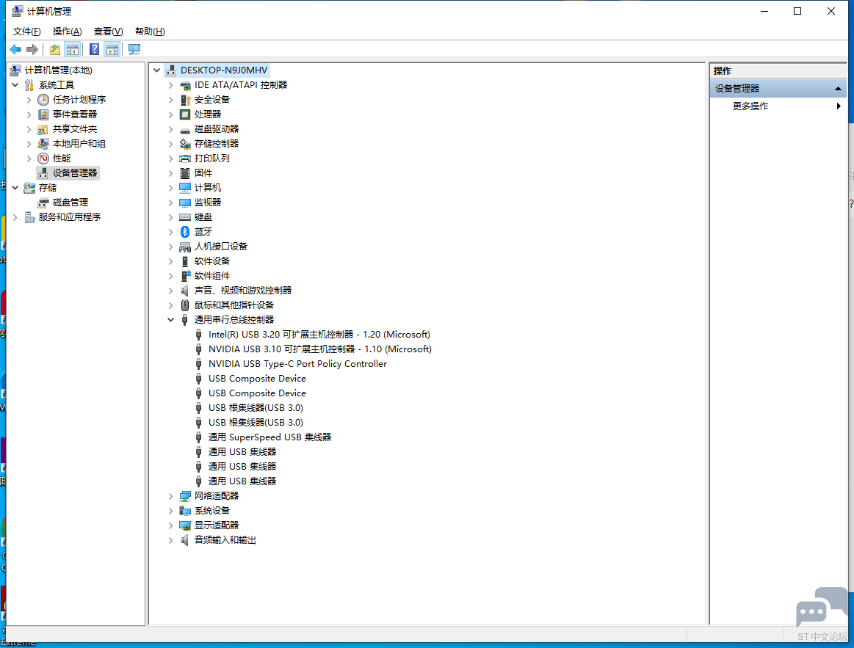Collapse the DESKTOP-N9J0MHV root node

tap(157, 70)
